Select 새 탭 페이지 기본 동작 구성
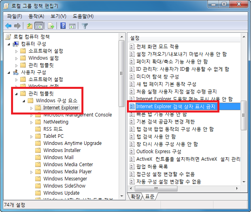The image size is (251, 212). [166, 84]
